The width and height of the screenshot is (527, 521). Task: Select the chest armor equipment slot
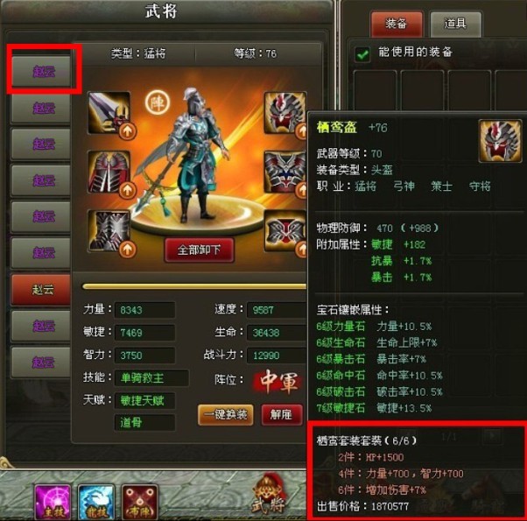pos(285,172)
